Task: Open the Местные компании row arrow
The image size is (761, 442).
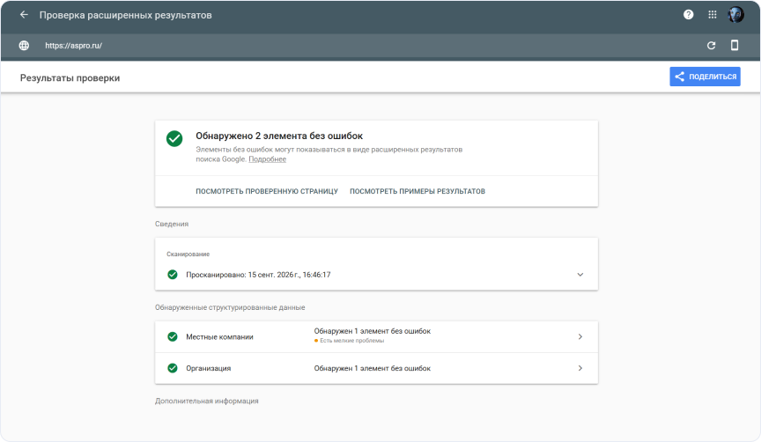Action: click(580, 336)
